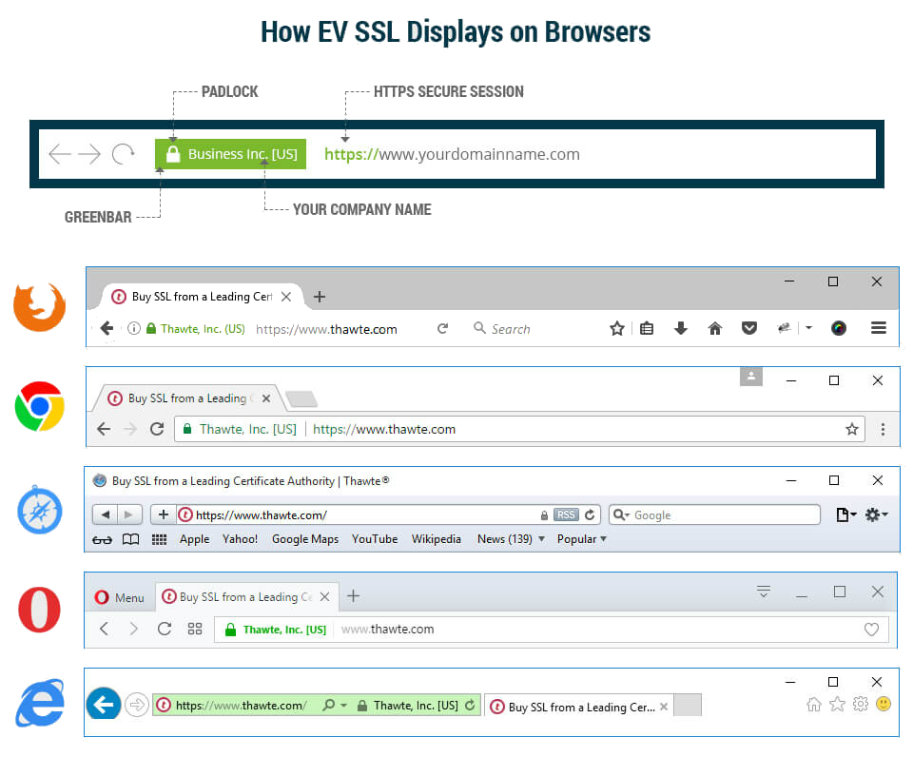Click Chrome URL https://www.thawte.com

383,429
